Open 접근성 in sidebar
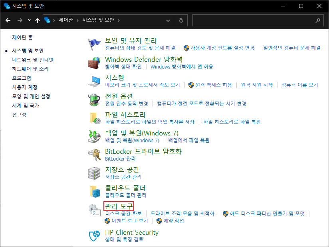This screenshot has width=329, height=247. 19,115
